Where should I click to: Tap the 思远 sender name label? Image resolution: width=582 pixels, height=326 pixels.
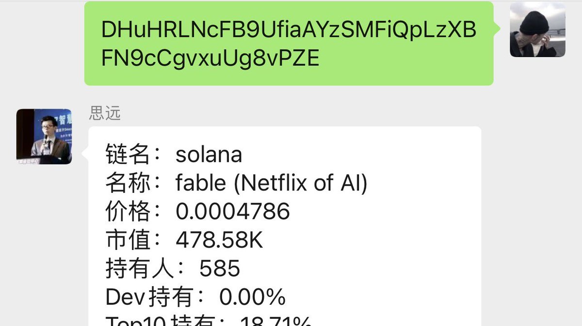click(105, 113)
